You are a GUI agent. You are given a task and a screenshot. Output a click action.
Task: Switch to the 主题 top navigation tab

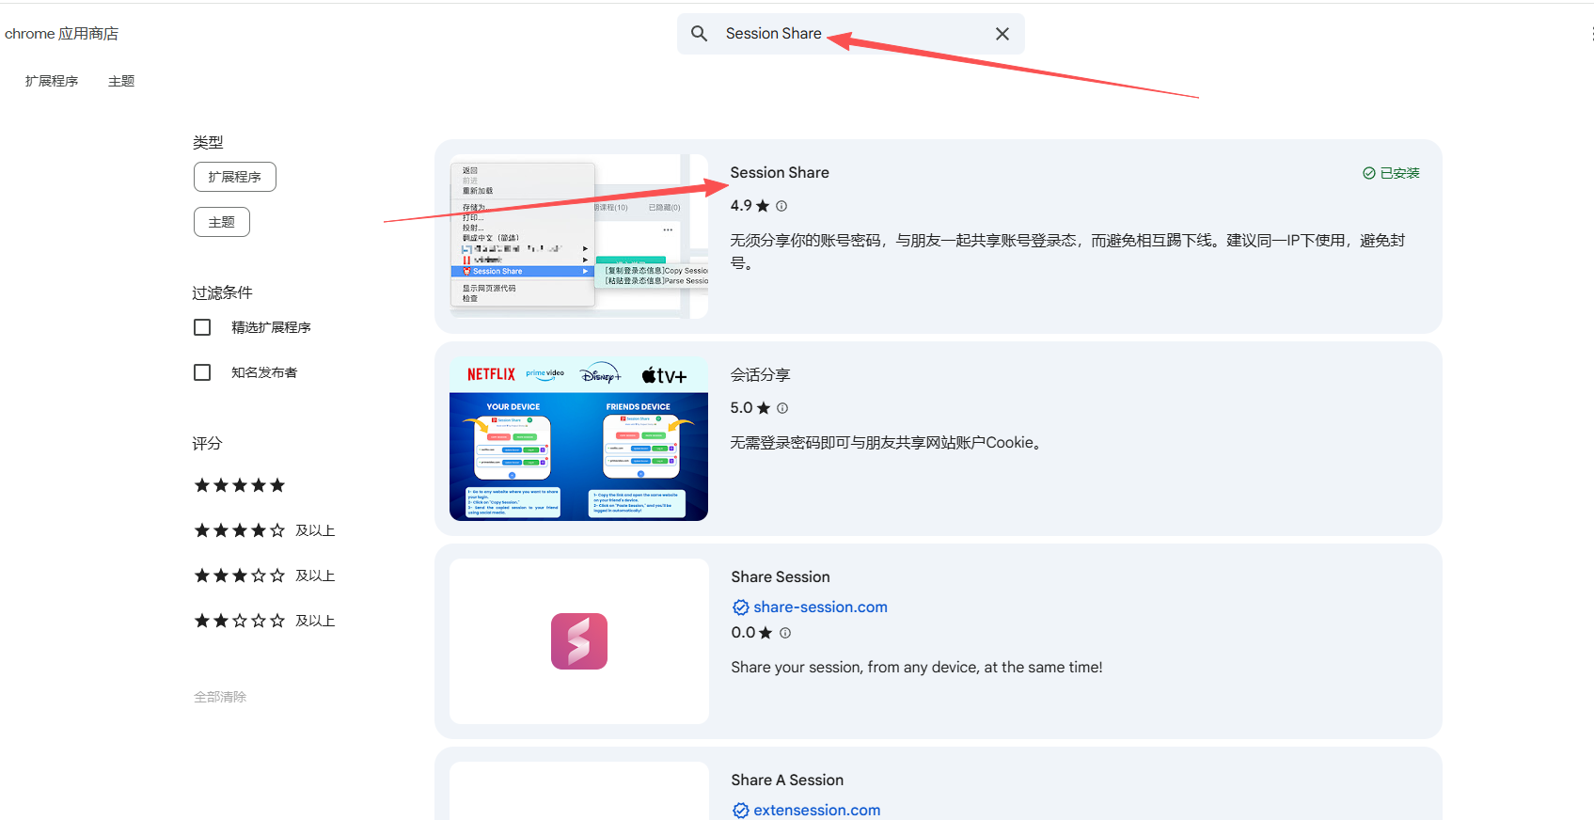(x=121, y=81)
